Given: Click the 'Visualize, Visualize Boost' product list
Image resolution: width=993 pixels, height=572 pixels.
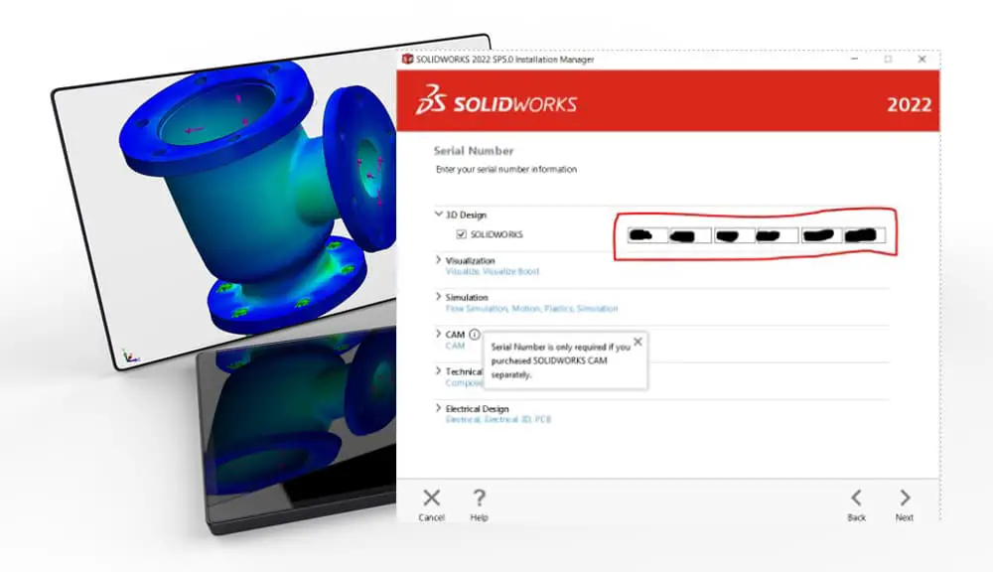Looking at the screenshot, I should [493, 271].
